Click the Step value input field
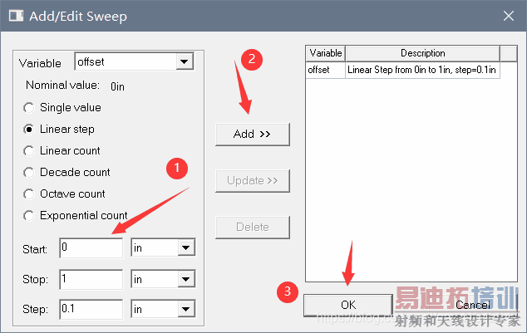This screenshot has width=527, height=333. [x=91, y=309]
